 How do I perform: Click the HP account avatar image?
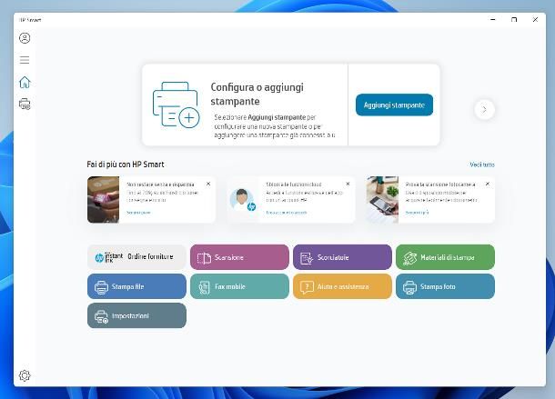[x=242, y=200]
